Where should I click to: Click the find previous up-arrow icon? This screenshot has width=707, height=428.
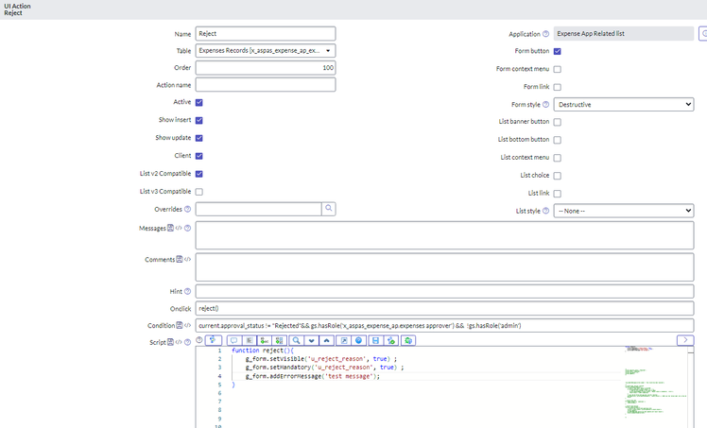[327, 340]
